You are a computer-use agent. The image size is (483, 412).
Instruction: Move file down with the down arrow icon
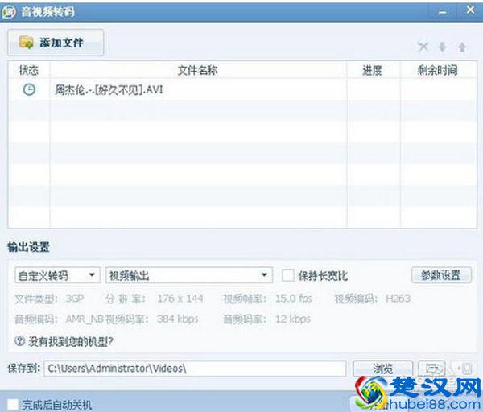tap(442, 47)
